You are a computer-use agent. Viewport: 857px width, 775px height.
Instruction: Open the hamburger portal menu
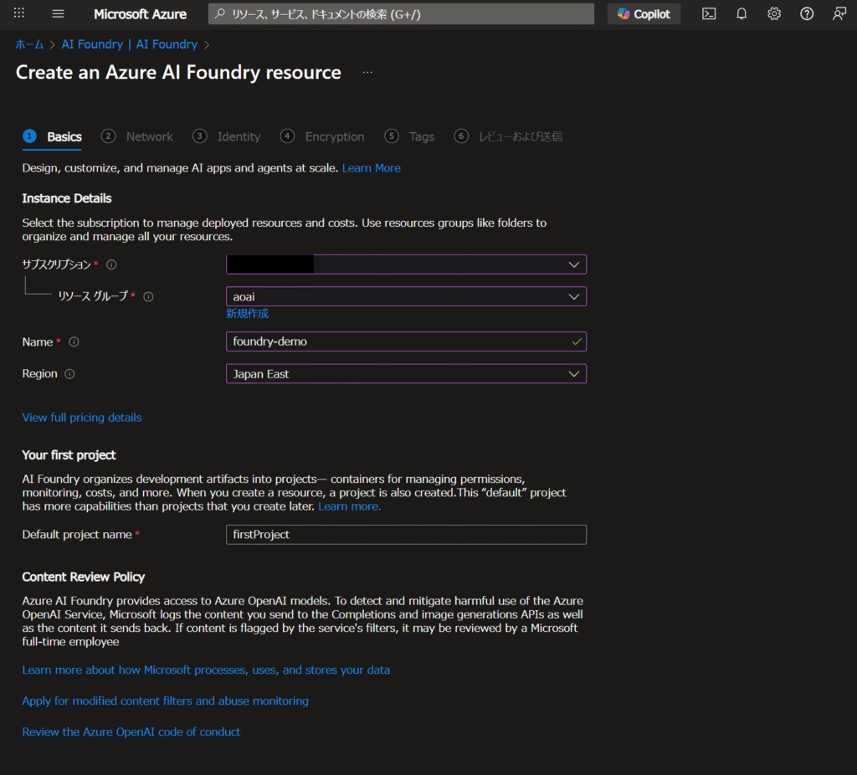[x=58, y=13]
